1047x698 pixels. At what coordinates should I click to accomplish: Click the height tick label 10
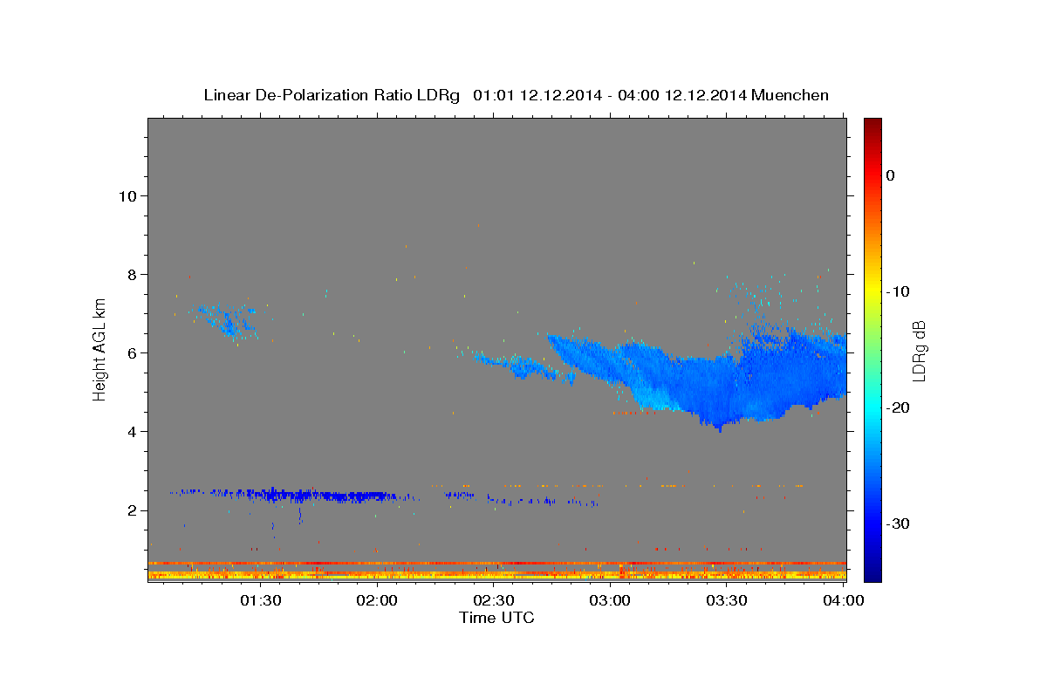pos(127,195)
